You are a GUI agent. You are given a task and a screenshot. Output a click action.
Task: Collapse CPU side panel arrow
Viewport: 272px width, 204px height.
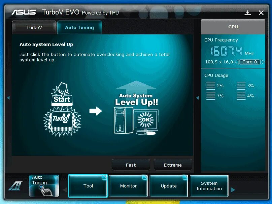(x=197, y=98)
